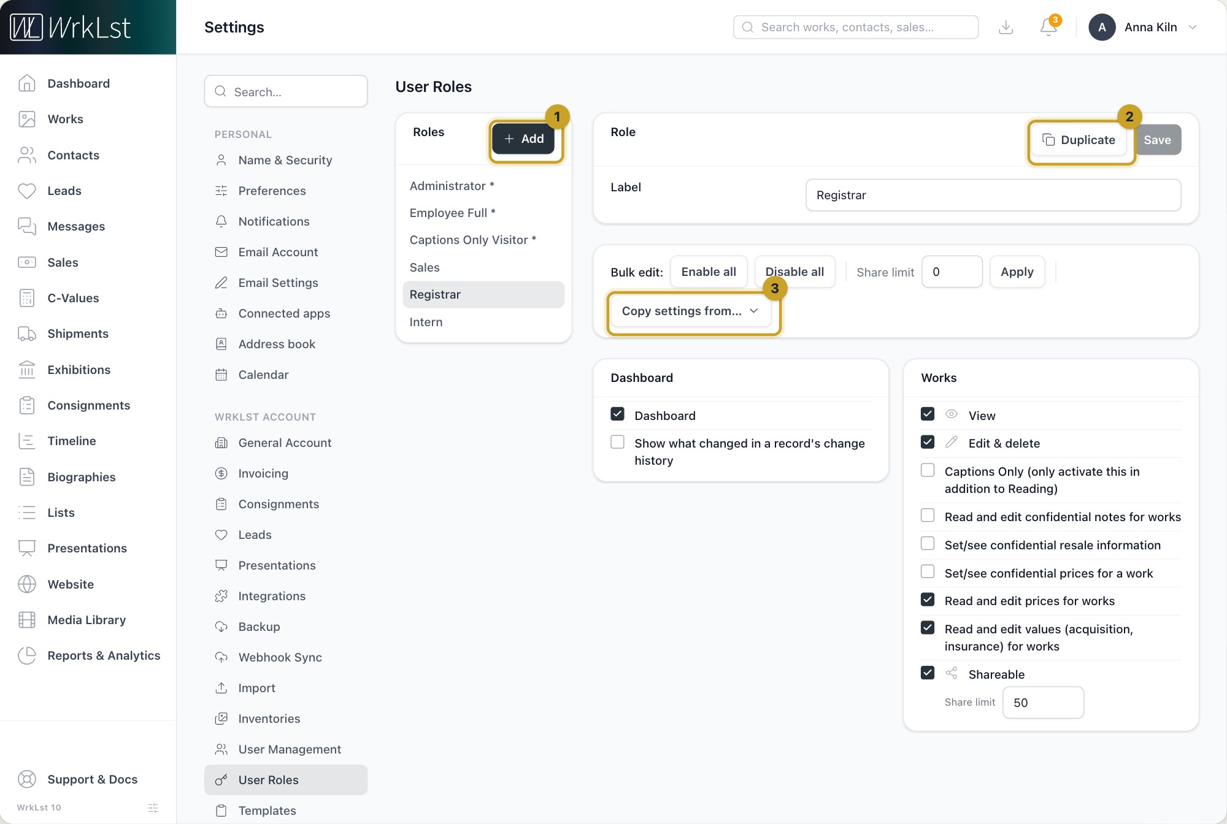Open Timeline icon in sidebar
The image size is (1227, 824).
(x=27, y=441)
